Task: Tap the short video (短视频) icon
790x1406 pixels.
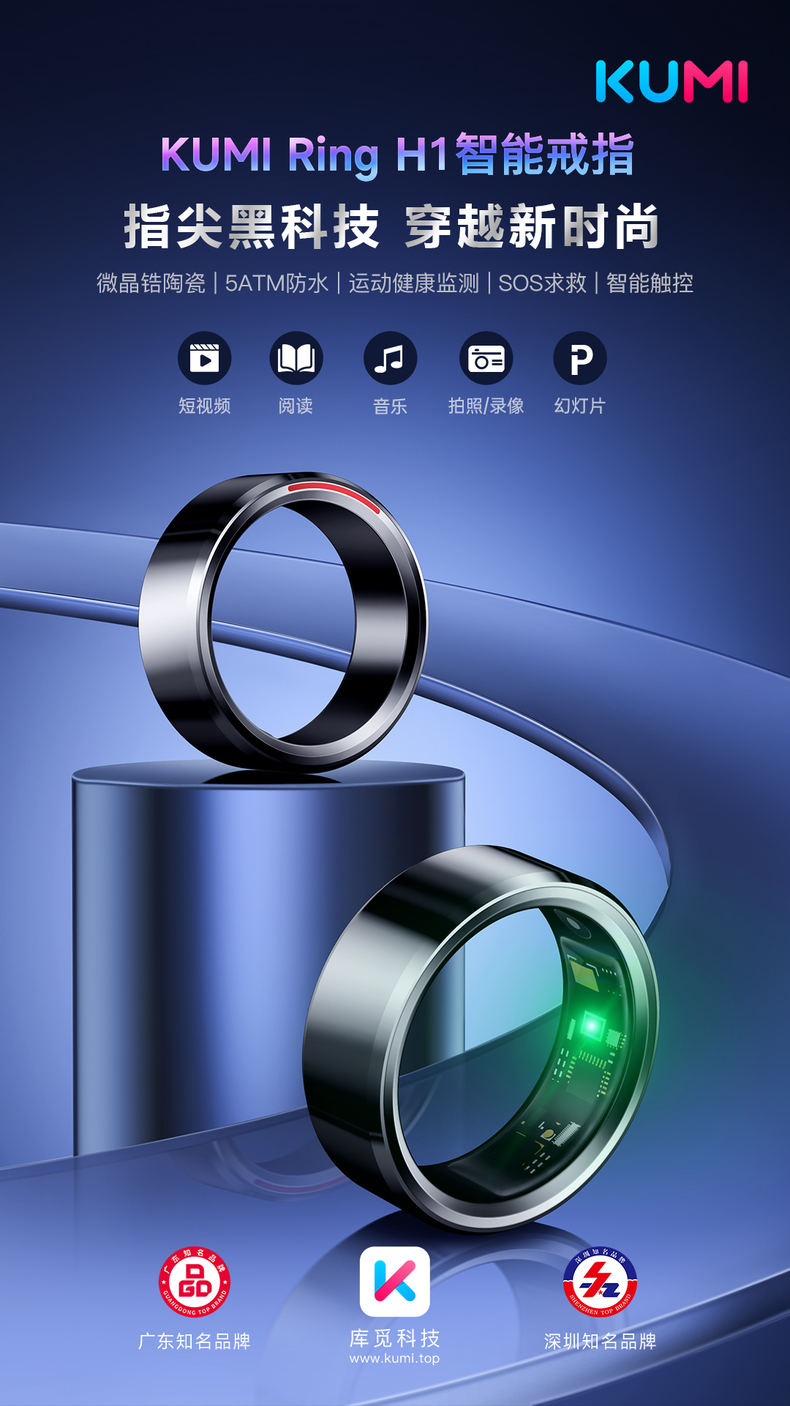Action: 205,358
